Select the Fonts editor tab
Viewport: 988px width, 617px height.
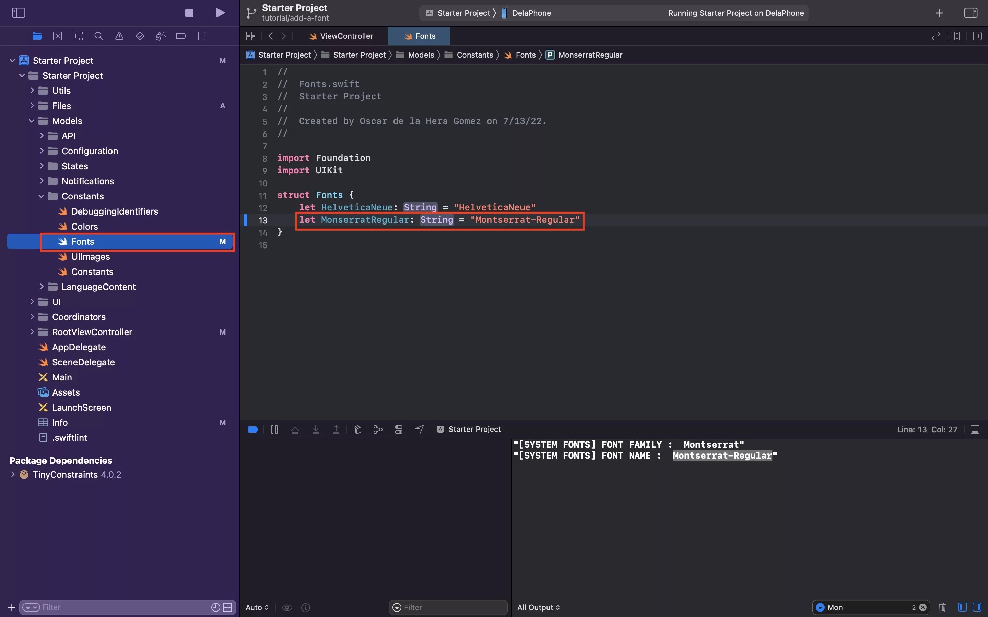[419, 36]
